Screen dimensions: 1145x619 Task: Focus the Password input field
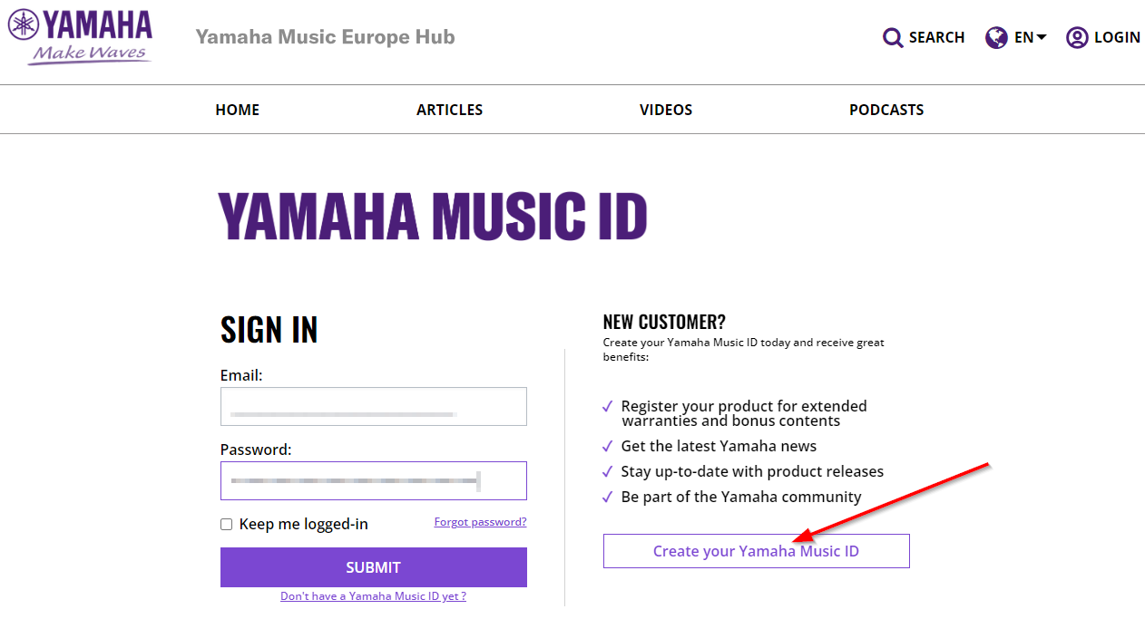374,481
